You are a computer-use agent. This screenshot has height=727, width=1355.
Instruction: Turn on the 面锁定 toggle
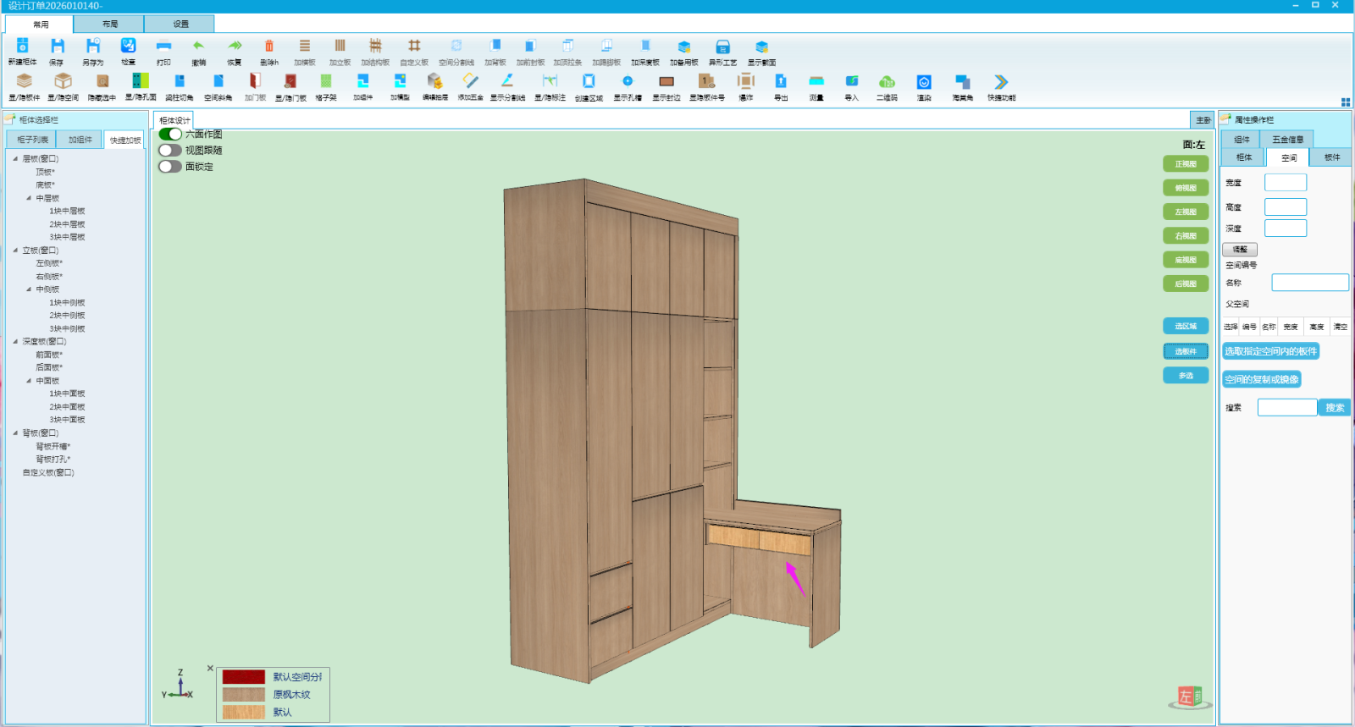[170, 166]
